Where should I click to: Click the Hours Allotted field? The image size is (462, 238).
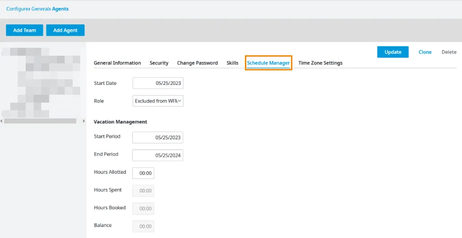(143, 173)
